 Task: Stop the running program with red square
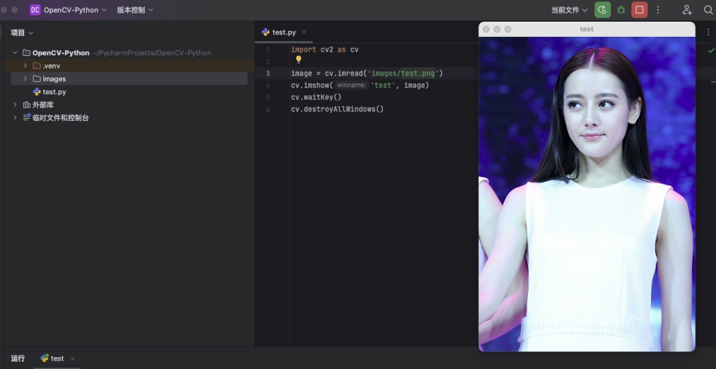click(x=639, y=10)
